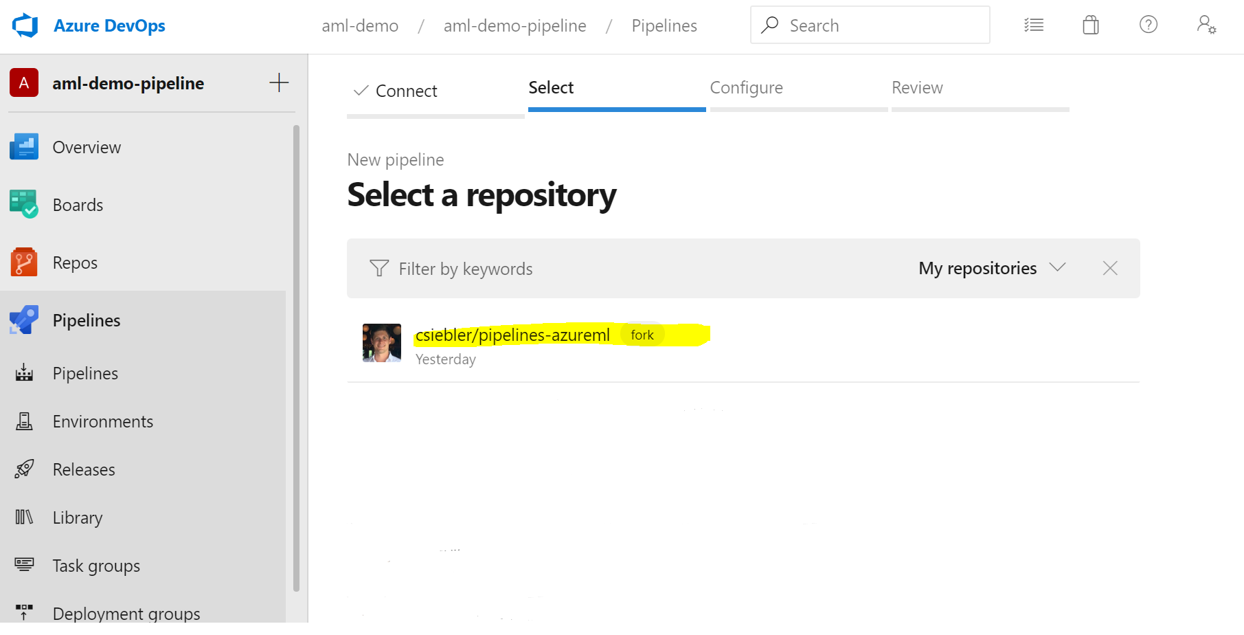Select the csiebler/pipelines-azureml repository
This screenshot has height=635, width=1244.
tap(512, 335)
